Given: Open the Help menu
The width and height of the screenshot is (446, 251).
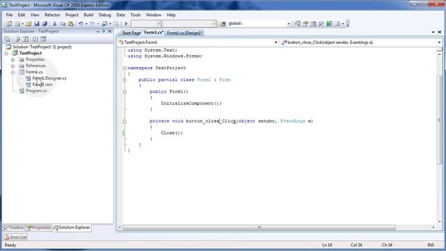Looking at the screenshot, I should coord(171,15).
